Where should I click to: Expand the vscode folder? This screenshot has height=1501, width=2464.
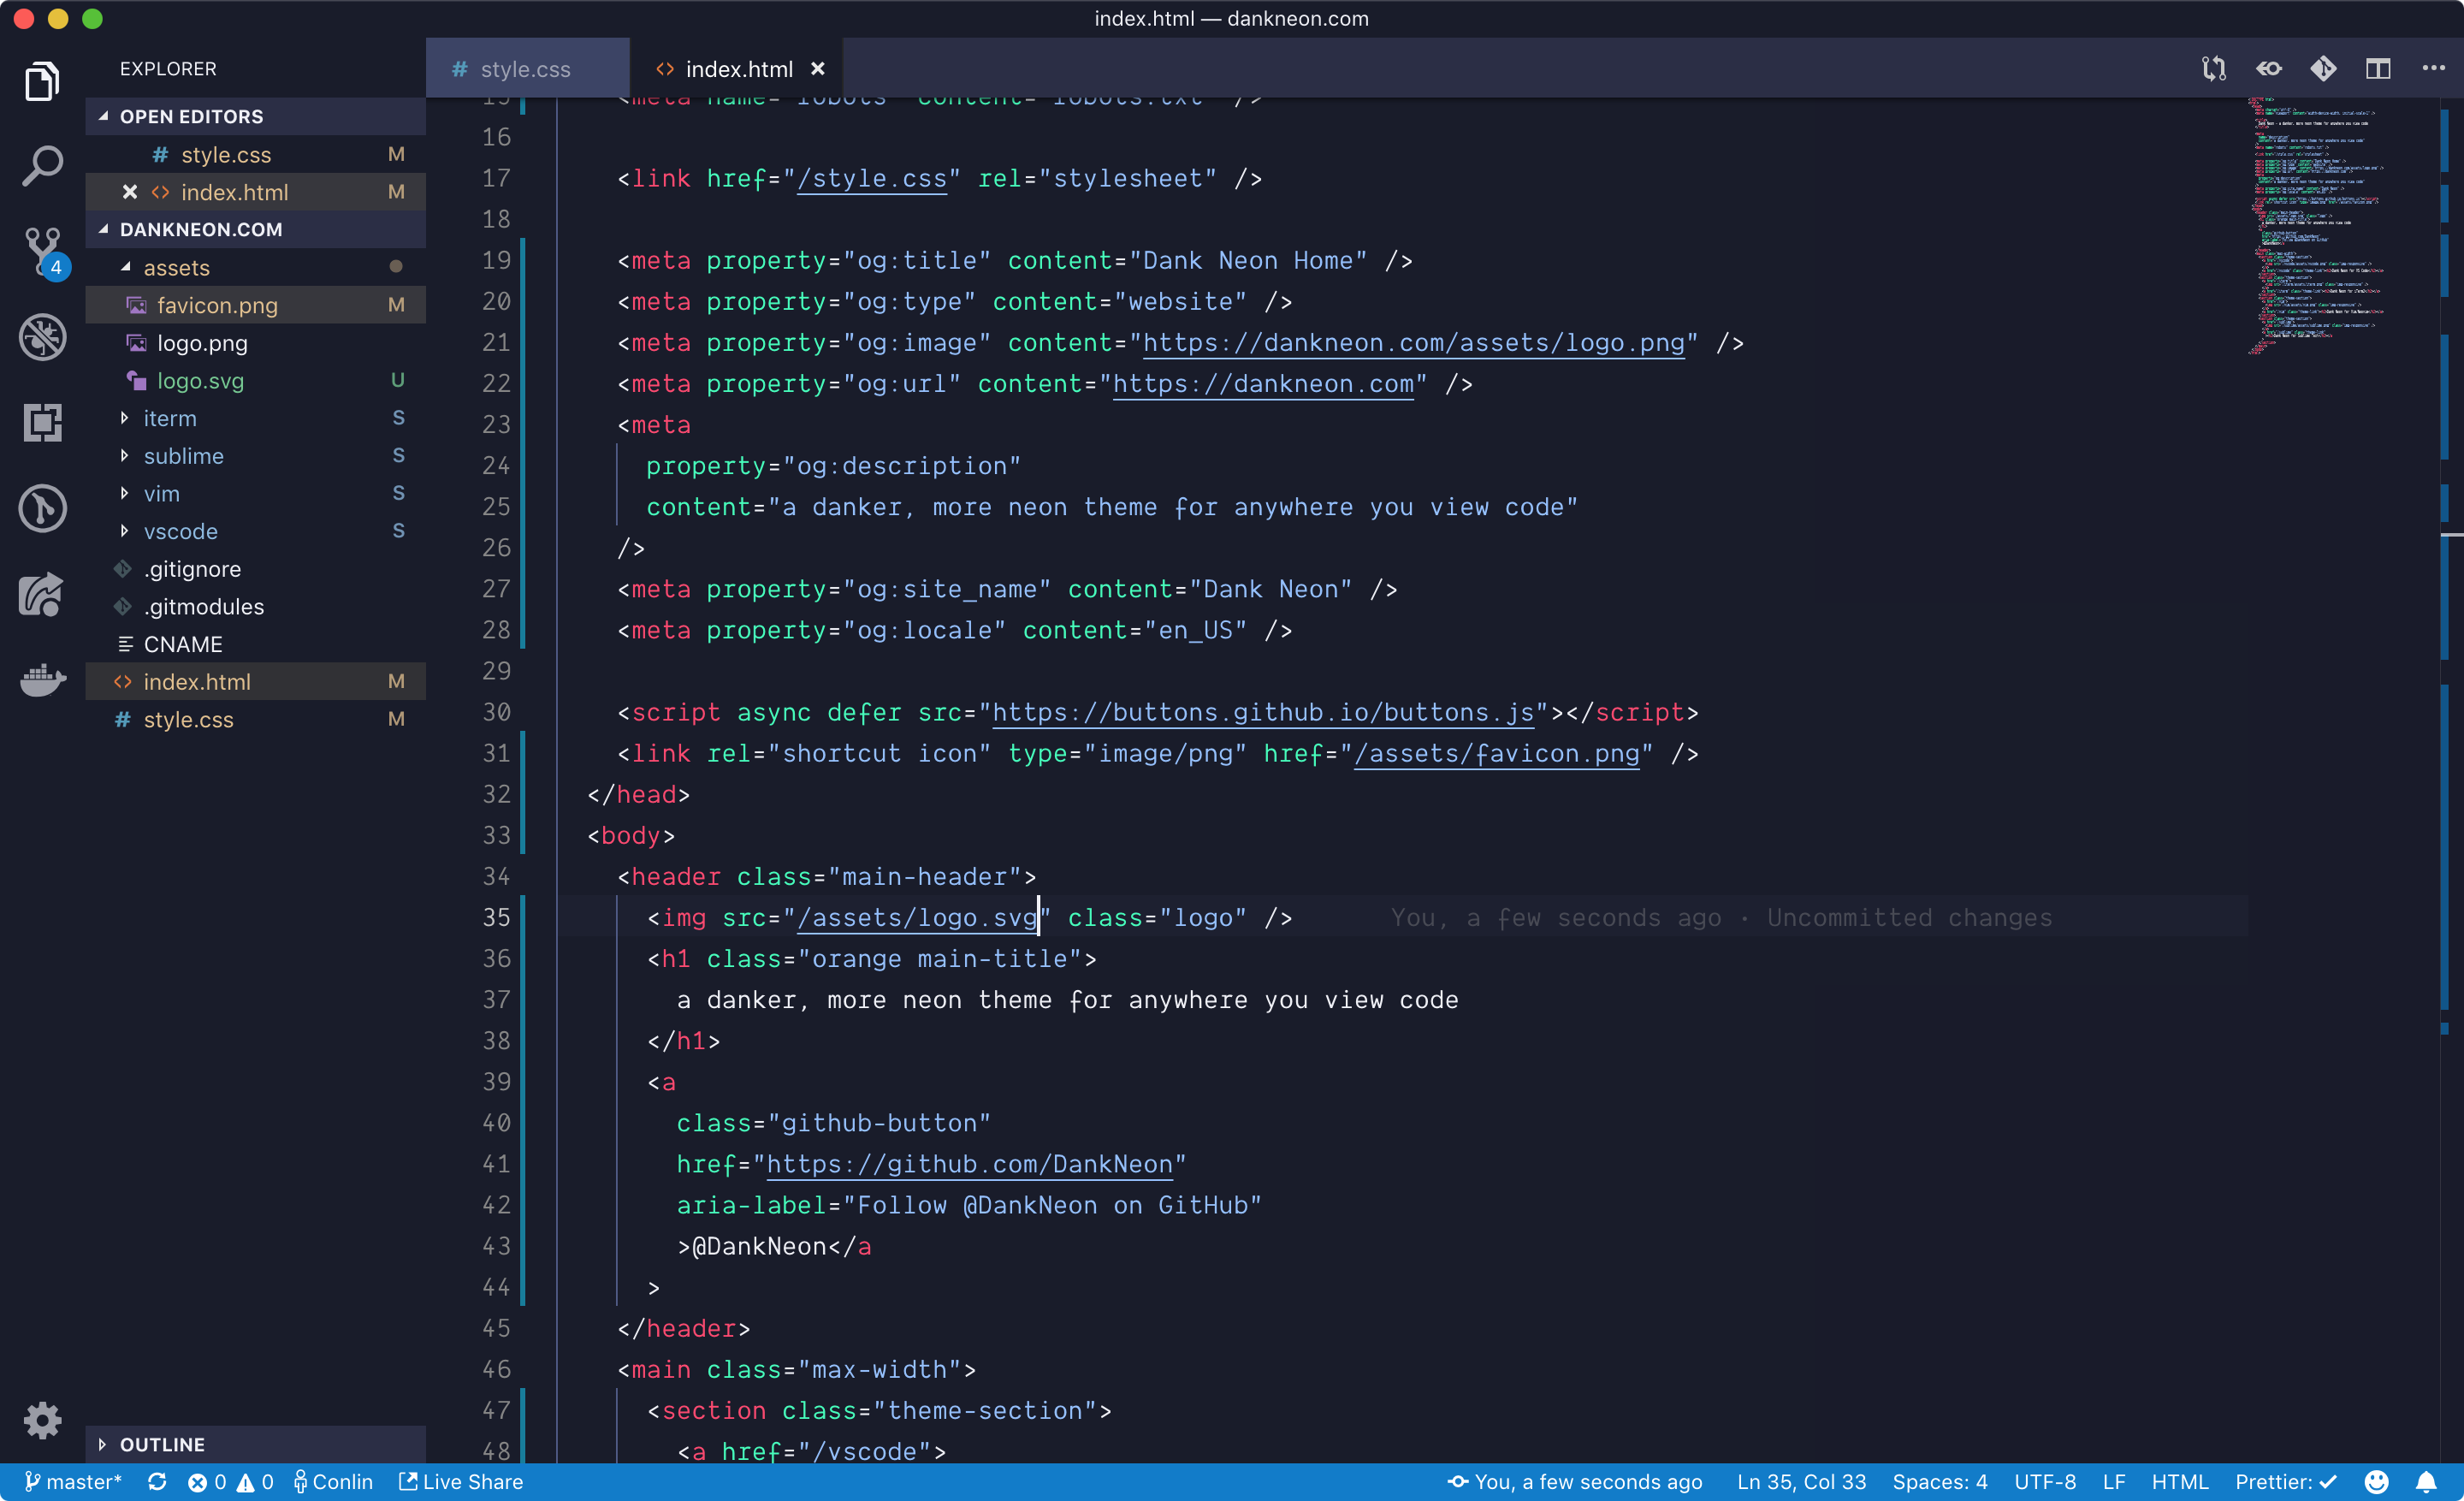coord(180,531)
